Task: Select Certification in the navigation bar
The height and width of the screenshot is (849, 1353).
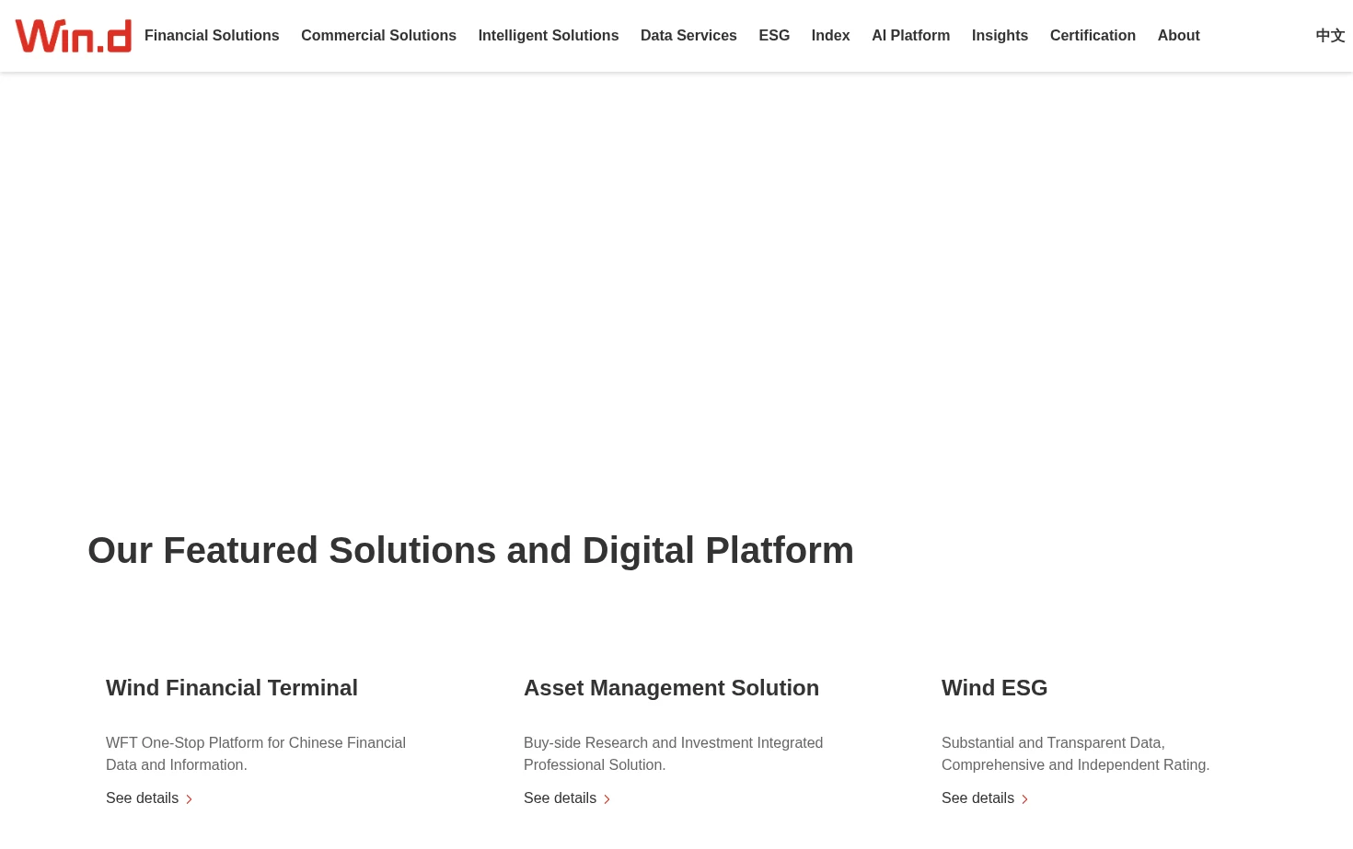Action: pos(1093,35)
